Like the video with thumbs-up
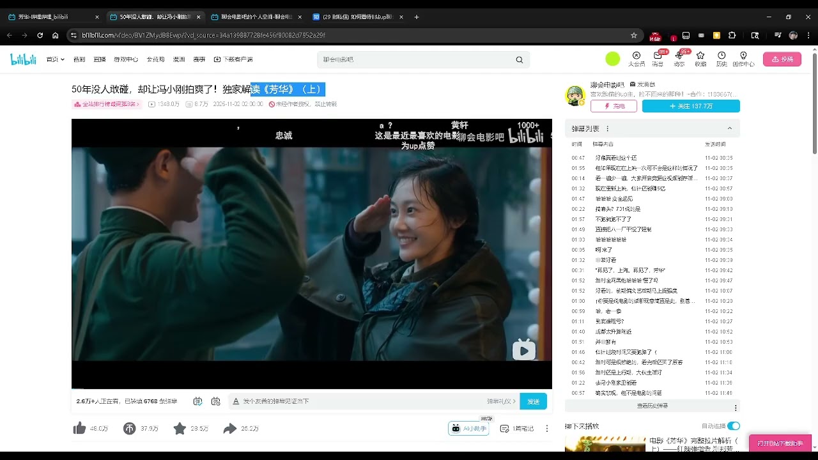This screenshot has height=460, width=818. (79, 428)
